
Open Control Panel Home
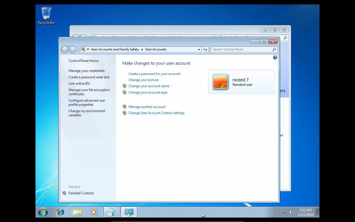pyautogui.click(x=83, y=61)
